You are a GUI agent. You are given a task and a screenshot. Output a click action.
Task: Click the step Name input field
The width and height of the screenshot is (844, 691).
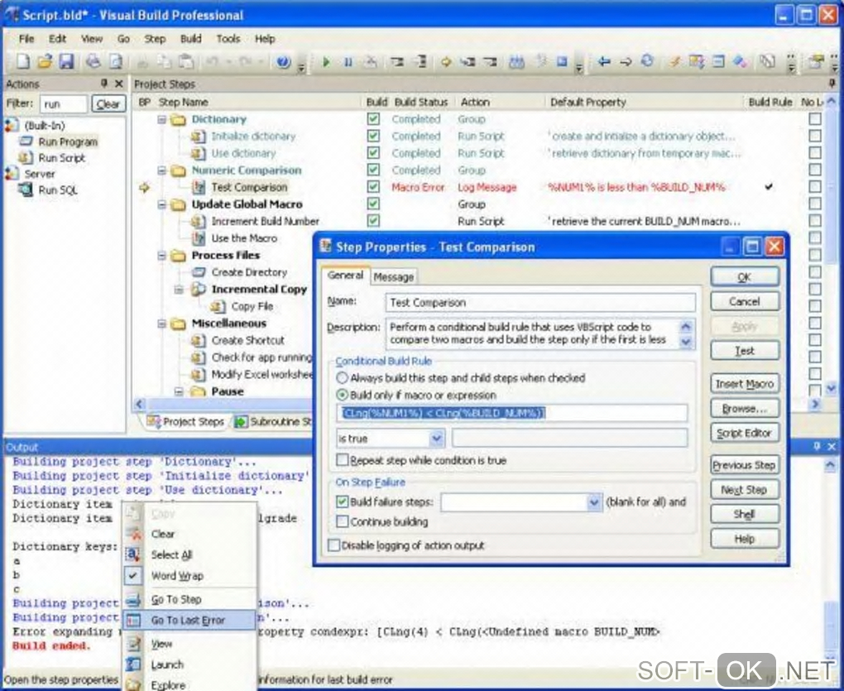540,302
